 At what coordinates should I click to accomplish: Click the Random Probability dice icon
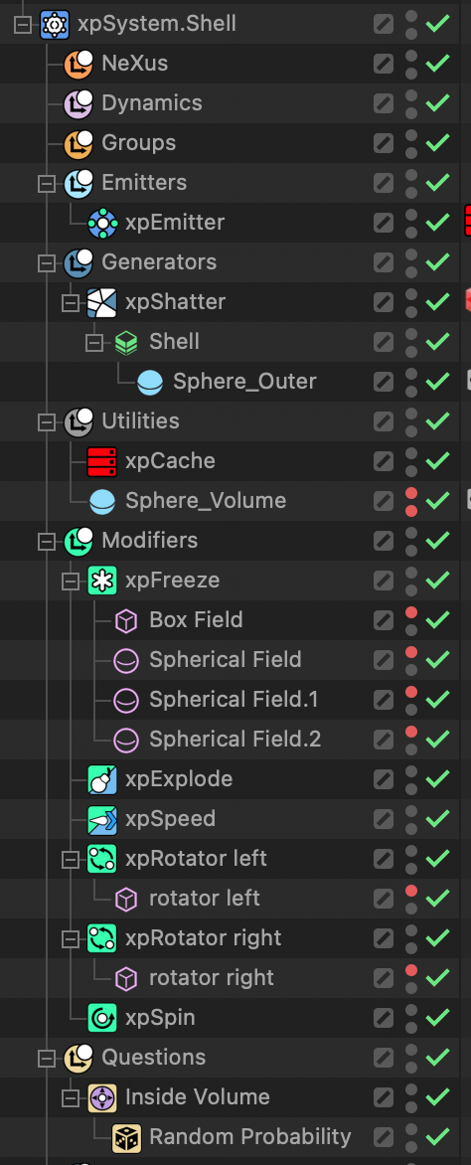125,1137
